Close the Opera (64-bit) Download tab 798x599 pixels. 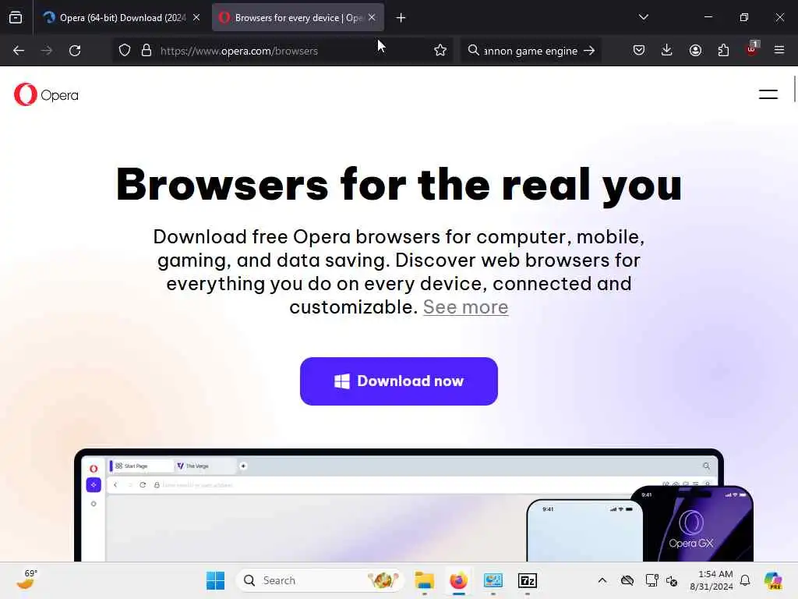[x=196, y=17]
